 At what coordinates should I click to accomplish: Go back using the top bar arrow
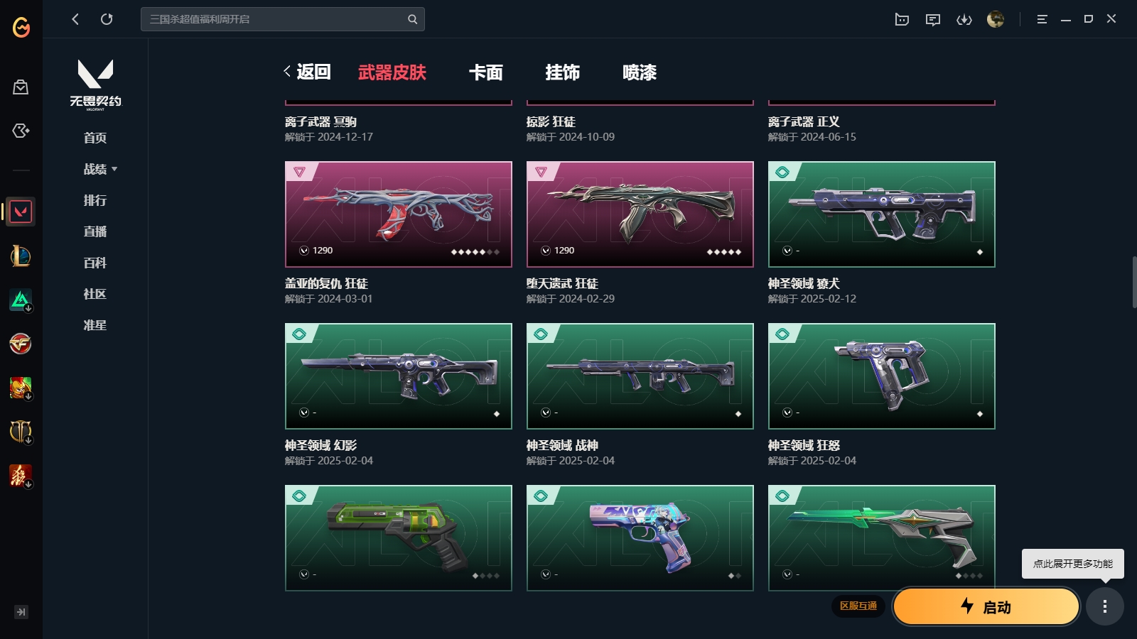75,19
